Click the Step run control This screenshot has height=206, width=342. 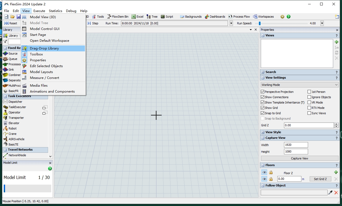(x=93, y=23)
